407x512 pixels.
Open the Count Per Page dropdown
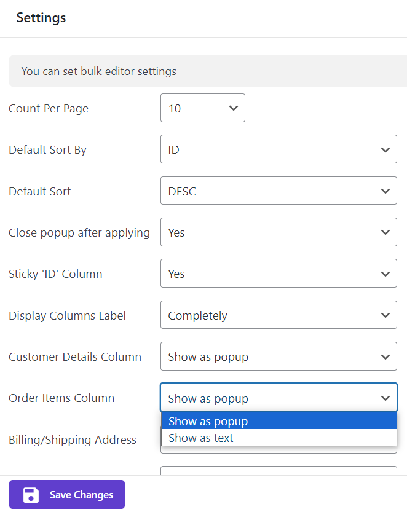[x=202, y=108]
